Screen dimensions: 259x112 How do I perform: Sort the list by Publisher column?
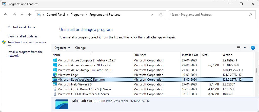tap(140, 55)
